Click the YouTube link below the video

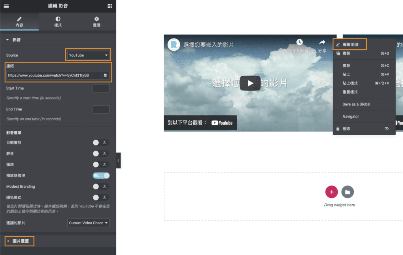222,123
